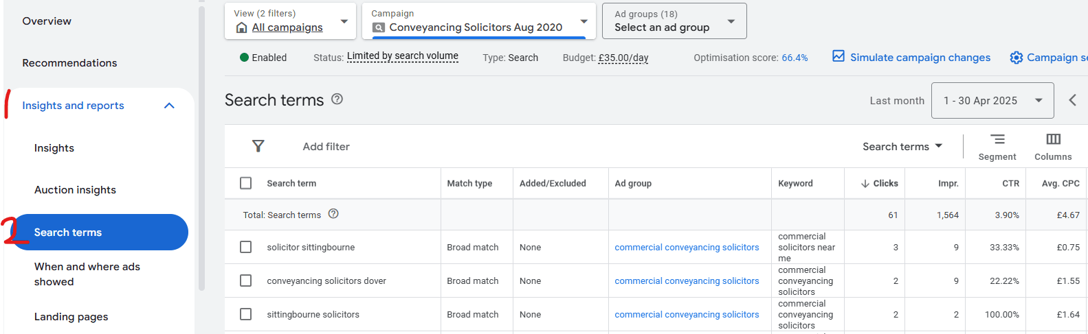Click the sidebar vertical scrollbar
Viewport: 1088px width, 334px height.
click(201, 147)
